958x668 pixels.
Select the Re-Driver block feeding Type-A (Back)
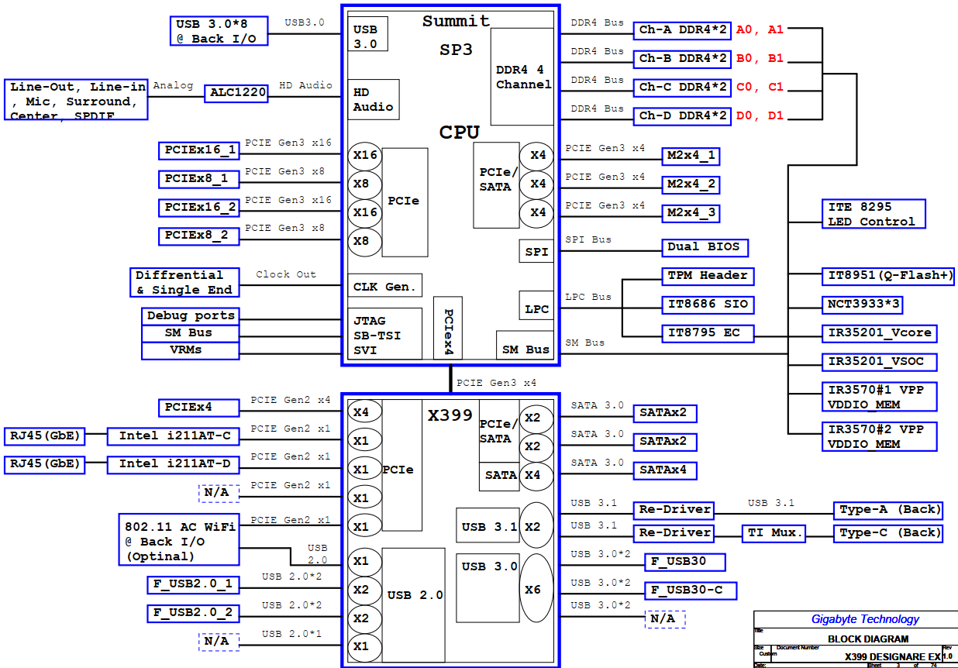[x=674, y=510]
